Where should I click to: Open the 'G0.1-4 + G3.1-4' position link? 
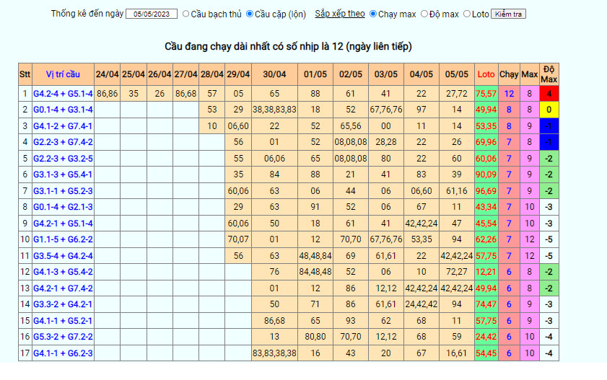[x=64, y=110]
